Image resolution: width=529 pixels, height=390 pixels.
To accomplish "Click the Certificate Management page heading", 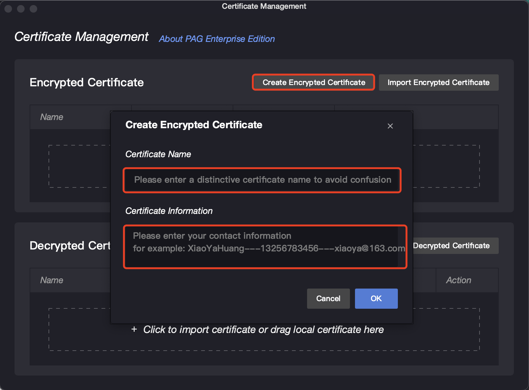I will coord(81,37).
